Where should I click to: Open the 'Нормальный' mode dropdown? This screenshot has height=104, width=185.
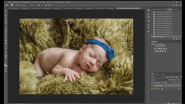point(25,5)
